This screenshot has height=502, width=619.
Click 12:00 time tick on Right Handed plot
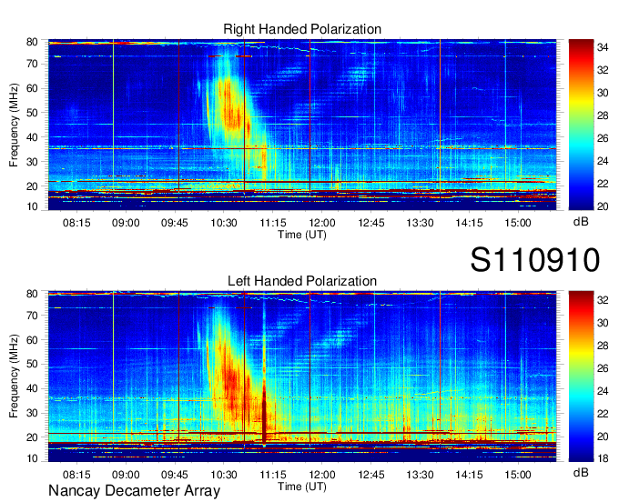click(322, 223)
